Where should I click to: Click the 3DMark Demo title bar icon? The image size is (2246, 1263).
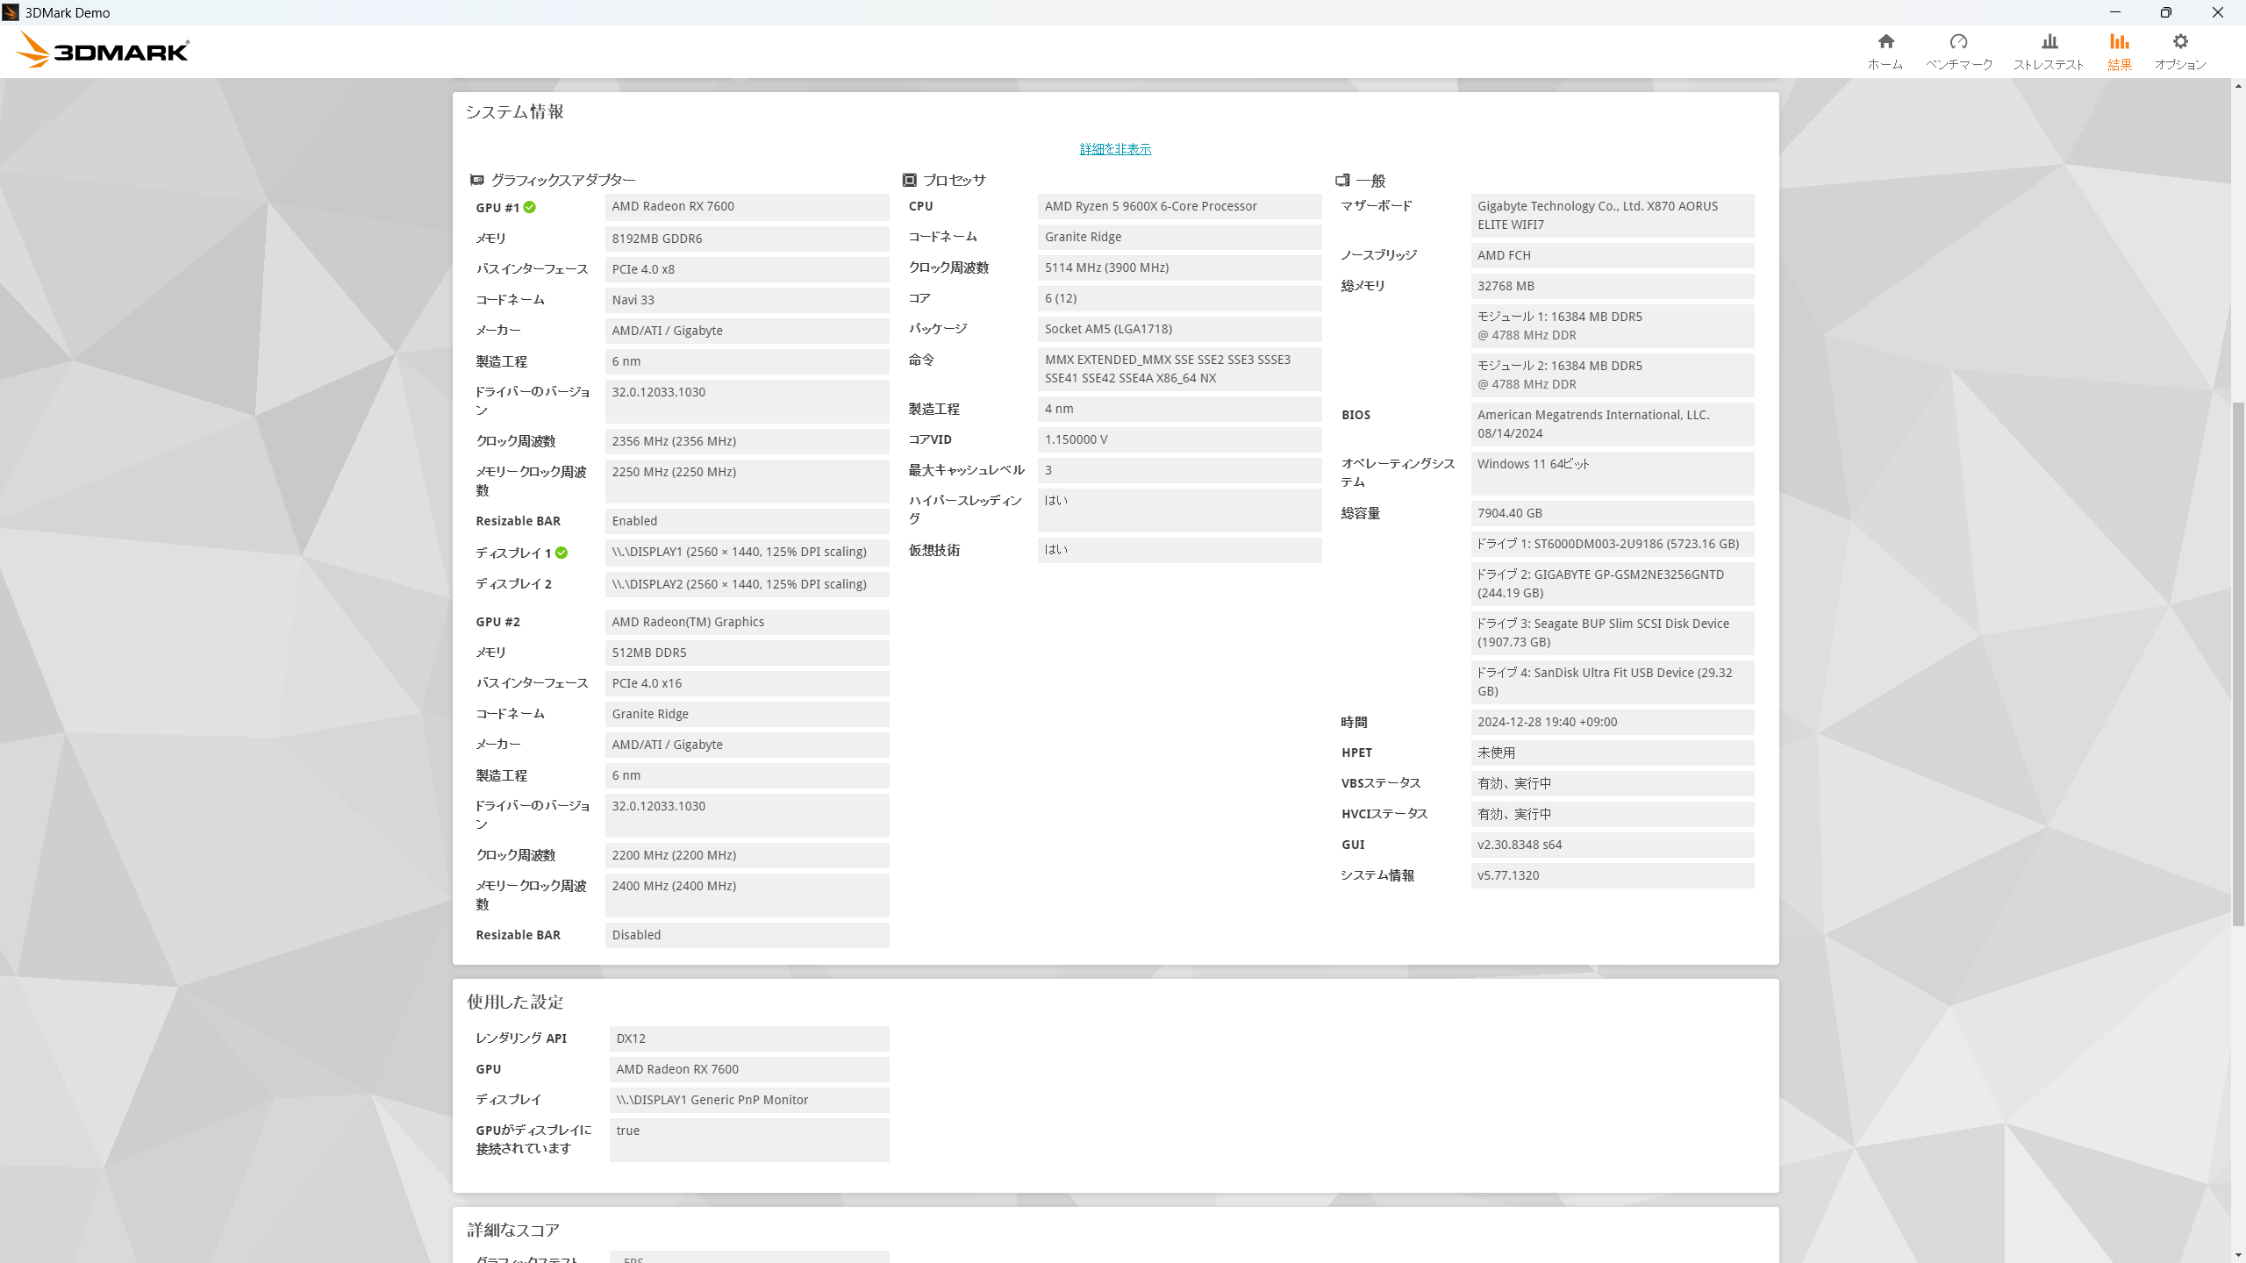11,12
